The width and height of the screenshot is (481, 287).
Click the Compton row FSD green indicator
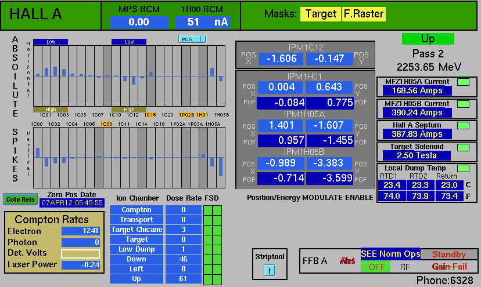point(213,210)
